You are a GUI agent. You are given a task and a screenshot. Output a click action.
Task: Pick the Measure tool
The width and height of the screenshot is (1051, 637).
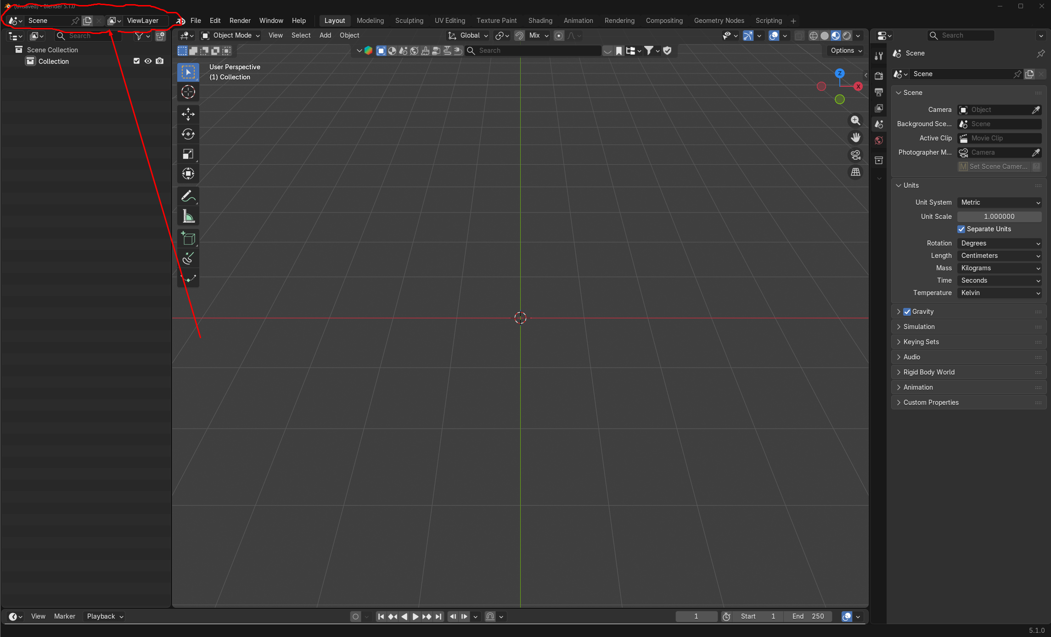click(x=188, y=216)
